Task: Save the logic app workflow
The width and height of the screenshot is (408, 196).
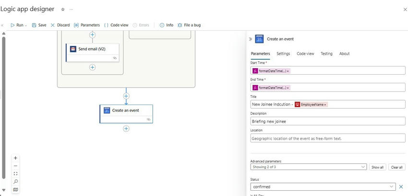Action: click(39, 25)
